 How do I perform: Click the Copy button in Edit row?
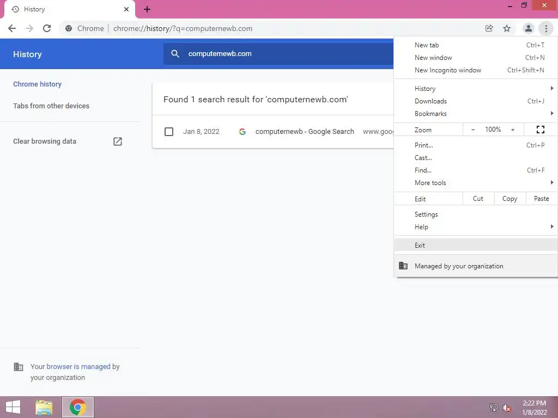click(510, 199)
